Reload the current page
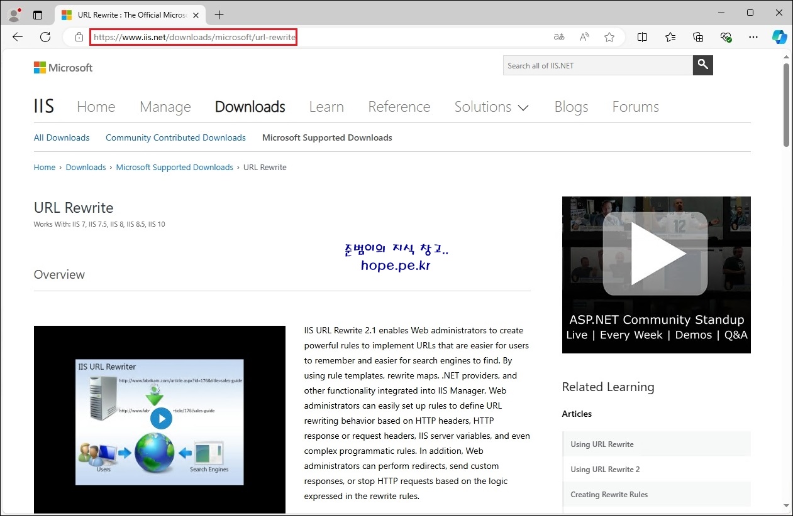 tap(45, 37)
